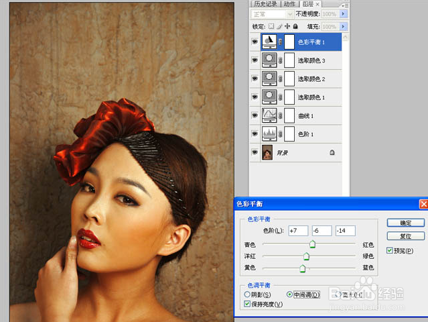Hide the 曲线 1 layer
This screenshot has width=428, height=322.
click(255, 115)
